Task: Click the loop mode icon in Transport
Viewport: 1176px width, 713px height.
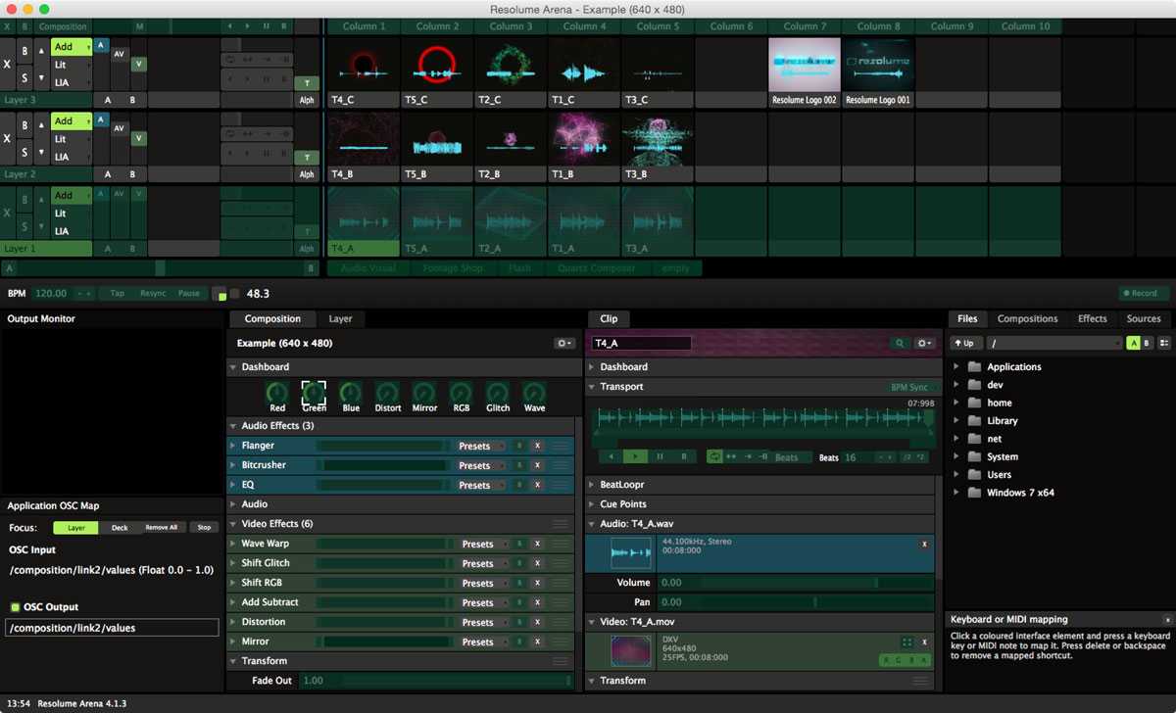Action: pos(714,456)
